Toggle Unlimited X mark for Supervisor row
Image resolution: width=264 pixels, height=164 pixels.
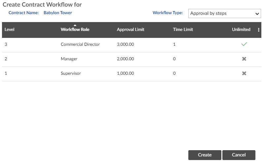point(244,73)
